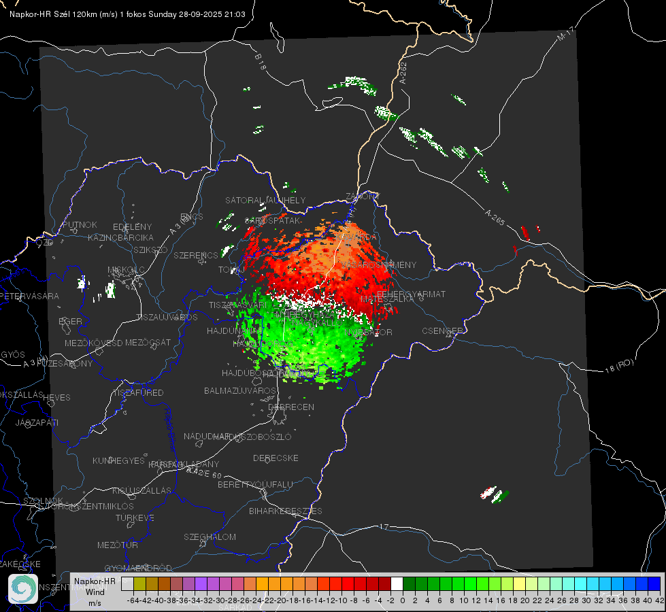Select the olive swatch right of the -64 label
This screenshot has height=612, width=666.
(x=139, y=583)
